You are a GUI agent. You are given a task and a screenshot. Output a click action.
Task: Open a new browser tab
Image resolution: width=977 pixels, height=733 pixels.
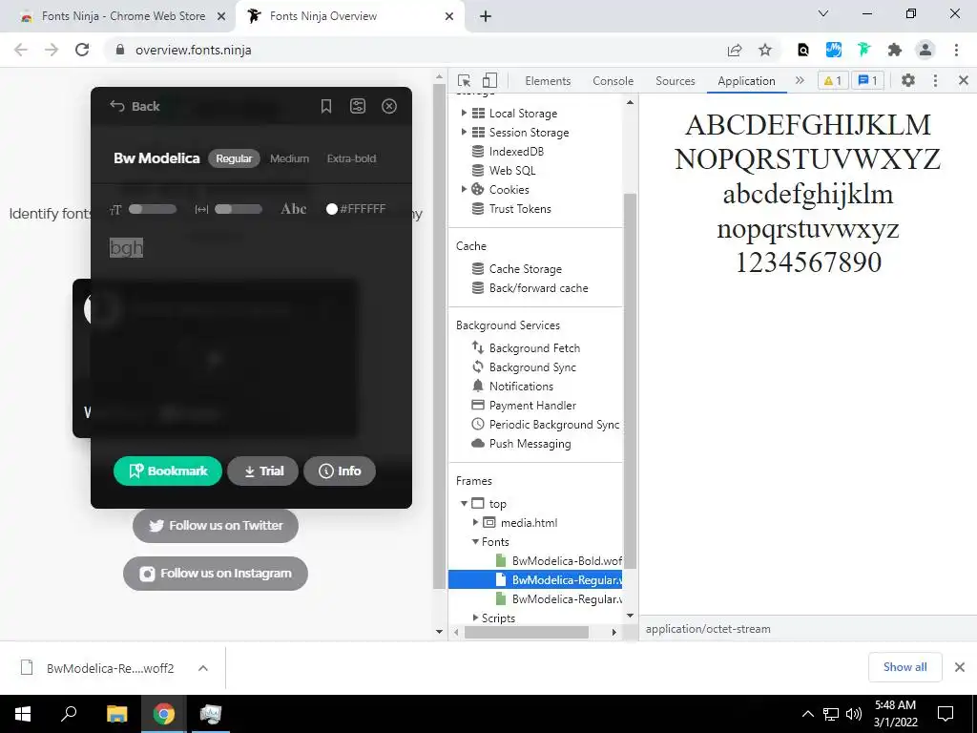click(486, 16)
